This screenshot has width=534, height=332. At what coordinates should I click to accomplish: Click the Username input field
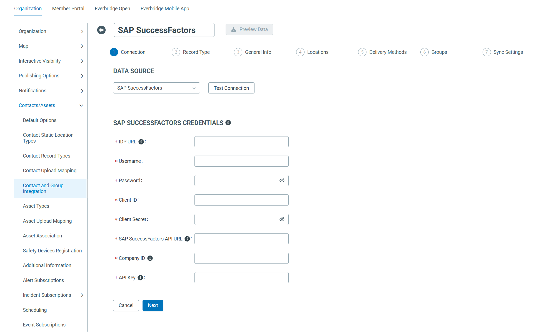pos(241,161)
